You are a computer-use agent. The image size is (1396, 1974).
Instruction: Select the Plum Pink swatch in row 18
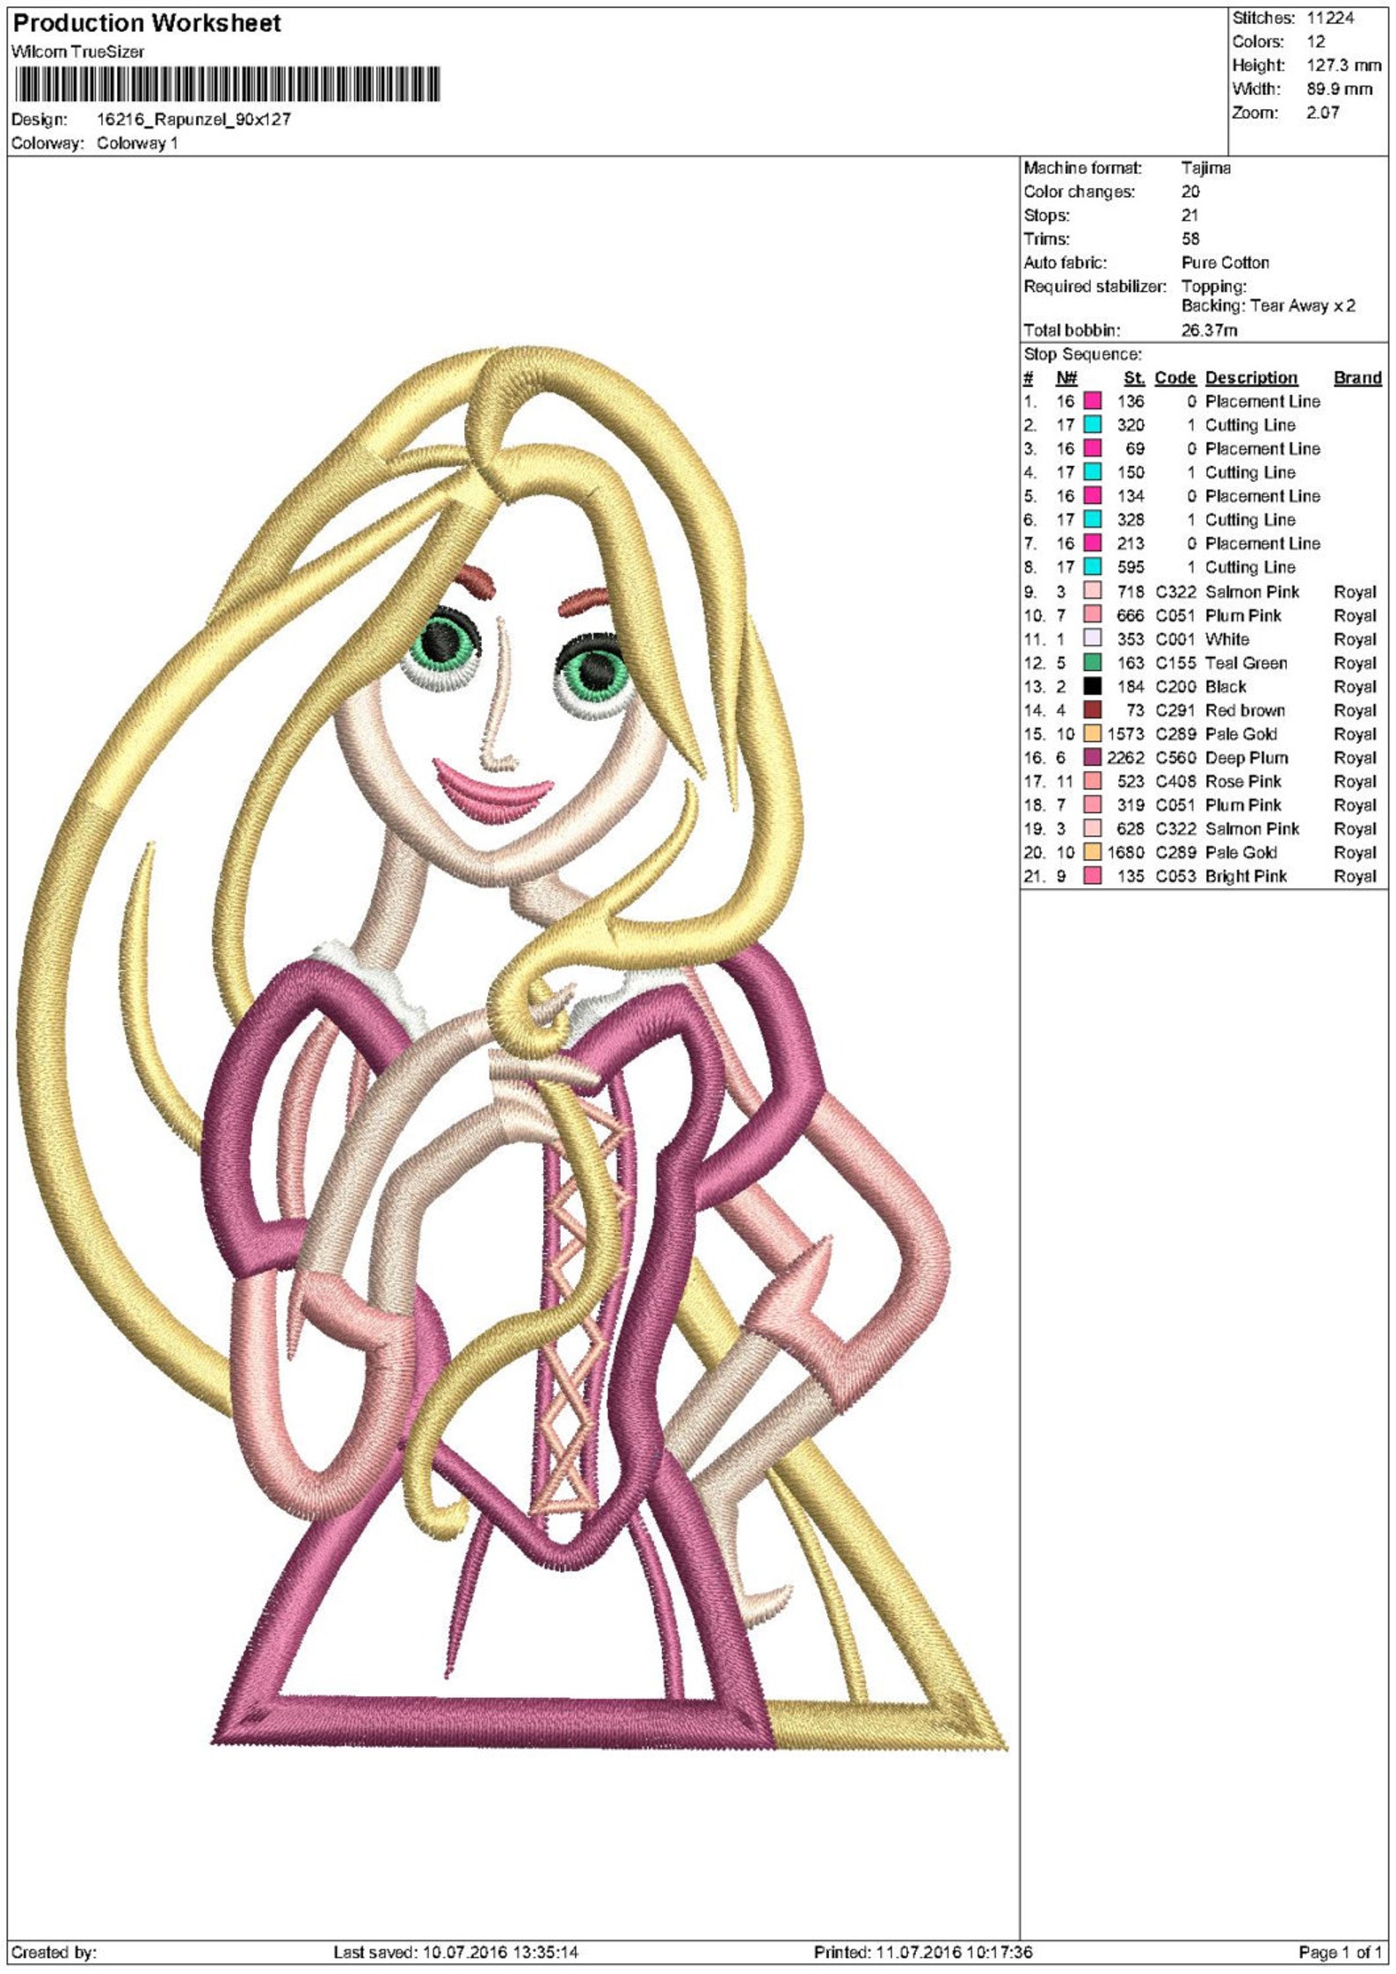point(1092,805)
